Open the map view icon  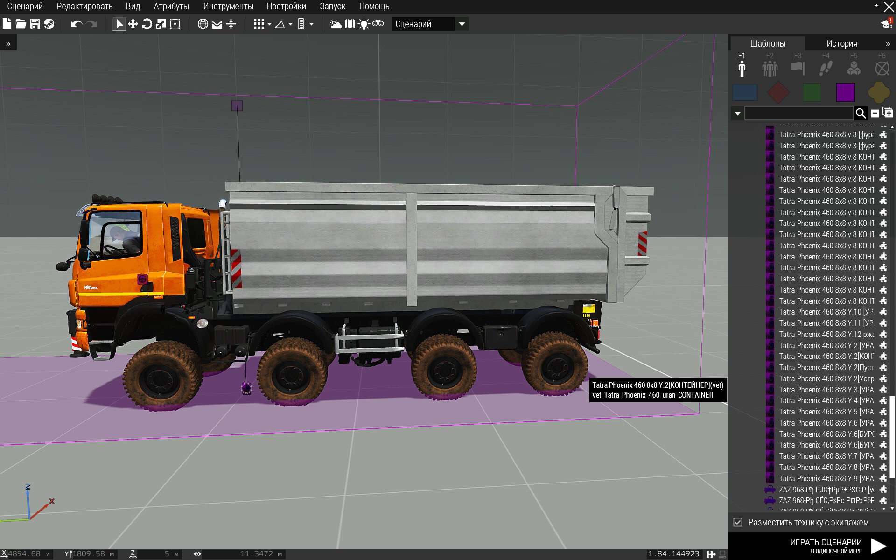(350, 24)
